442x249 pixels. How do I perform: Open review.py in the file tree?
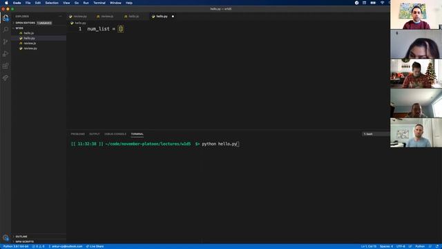pyautogui.click(x=30, y=48)
